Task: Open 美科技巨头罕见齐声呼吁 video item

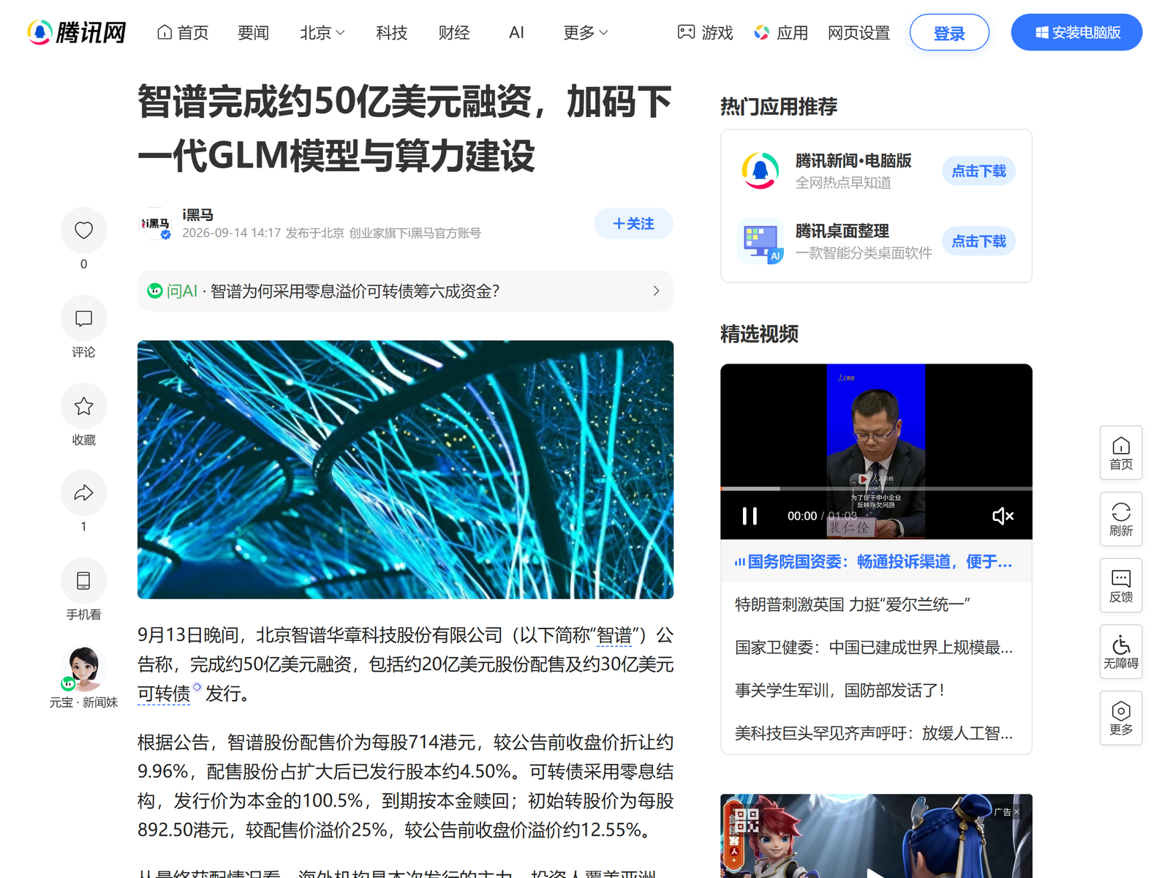Action: pyautogui.click(x=874, y=733)
